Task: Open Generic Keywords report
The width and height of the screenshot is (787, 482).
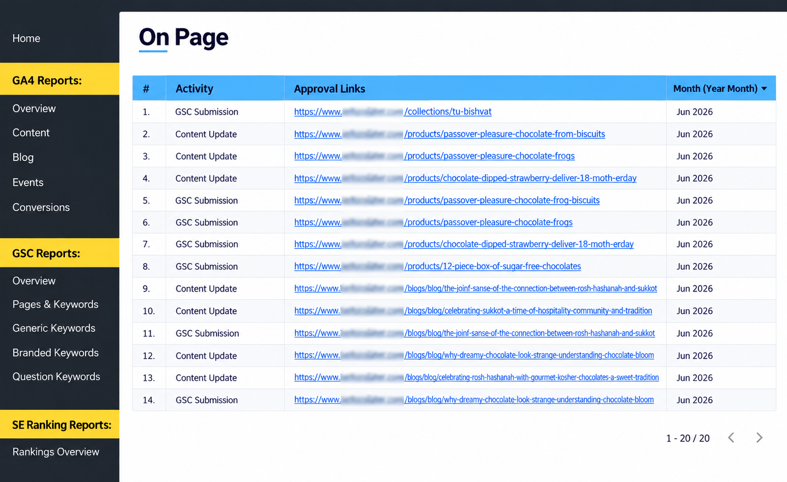Action: (x=54, y=328)
